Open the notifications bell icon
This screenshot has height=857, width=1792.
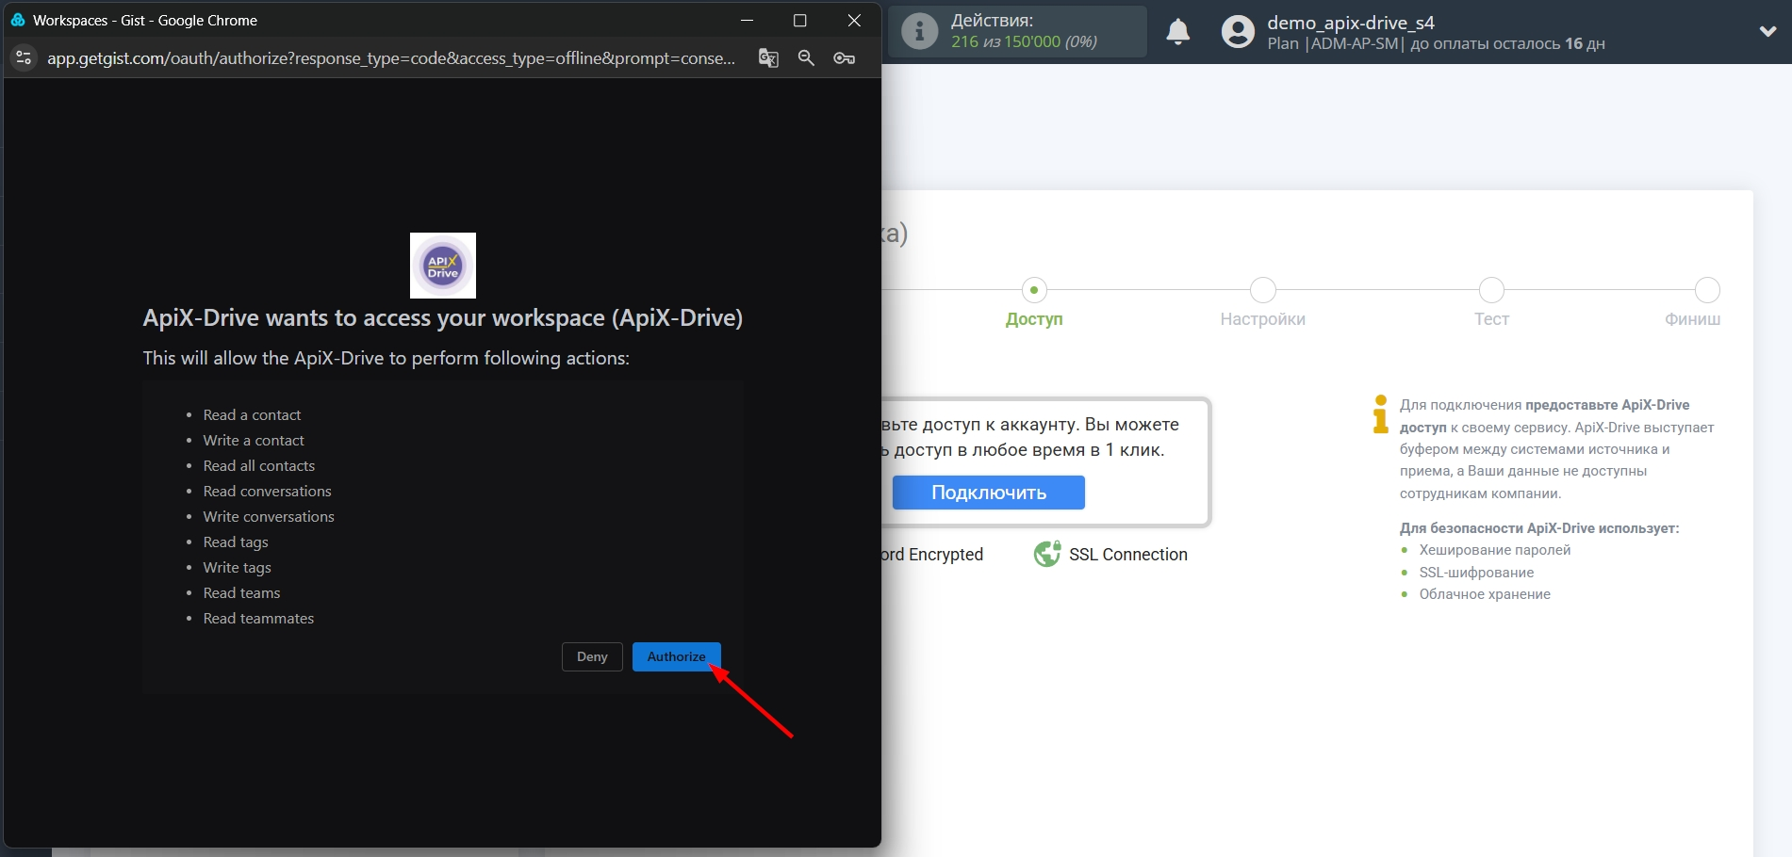[1177, 32]
